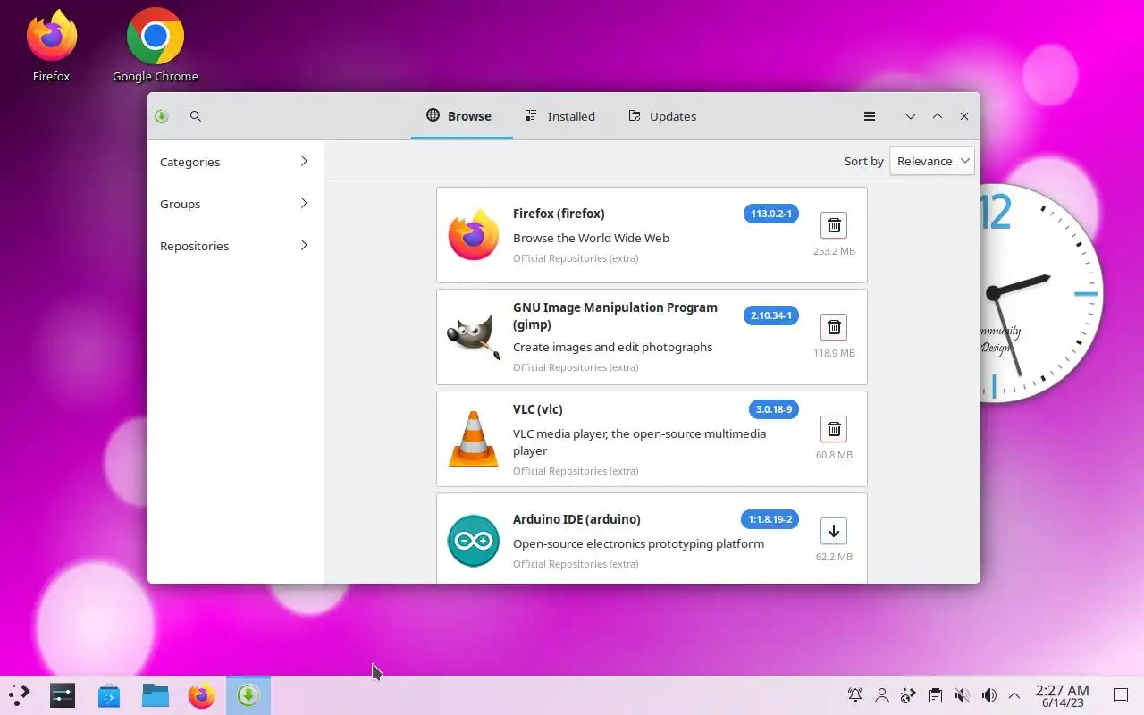
Task: Click the "118.9 MB" size label
Action: pos(834,353)
